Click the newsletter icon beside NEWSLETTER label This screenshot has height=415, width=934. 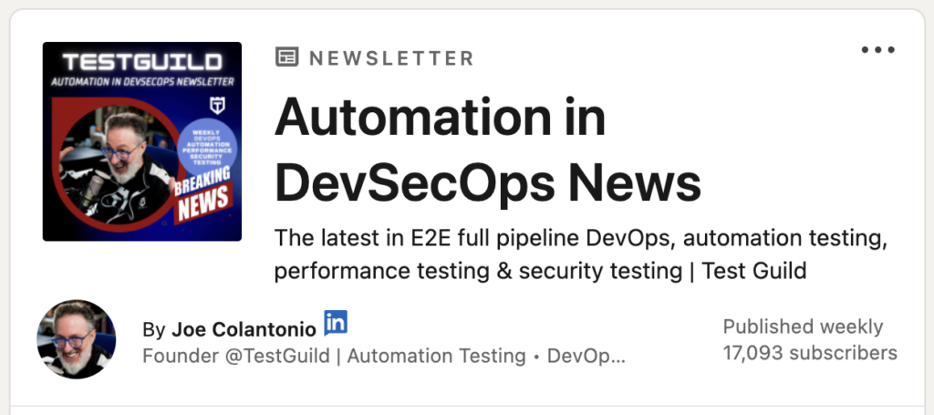click(x=287, y=57)
